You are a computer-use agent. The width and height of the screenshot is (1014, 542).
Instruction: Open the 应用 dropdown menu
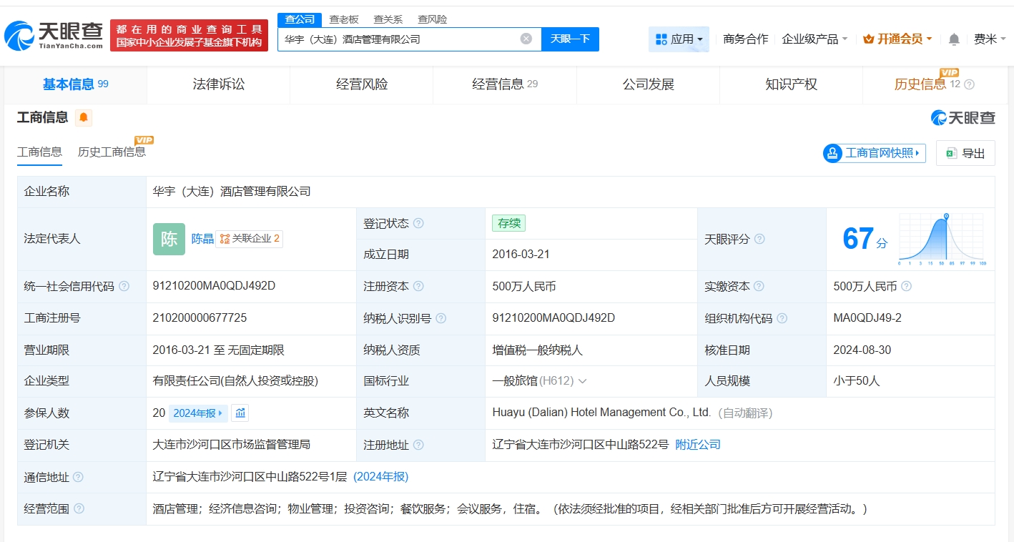[679, 39]
